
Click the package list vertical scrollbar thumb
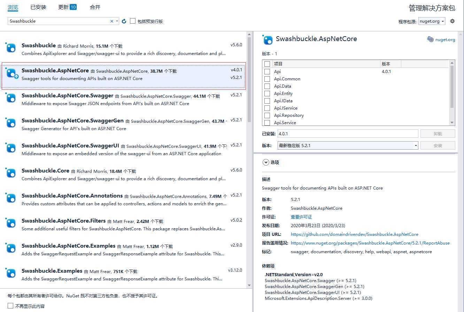tap(249, 80)
